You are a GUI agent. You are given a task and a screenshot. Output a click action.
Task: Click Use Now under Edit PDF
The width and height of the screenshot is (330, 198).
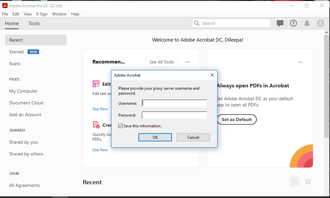click(x=100, y=109)
